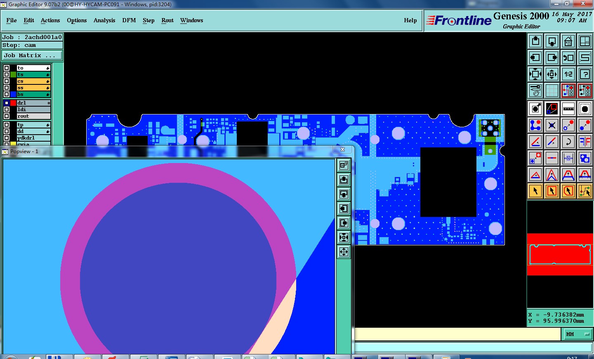This screenshot has height=359, width=594.
Task: Open the wrench and palette display options icon
Action: (535, 91)
